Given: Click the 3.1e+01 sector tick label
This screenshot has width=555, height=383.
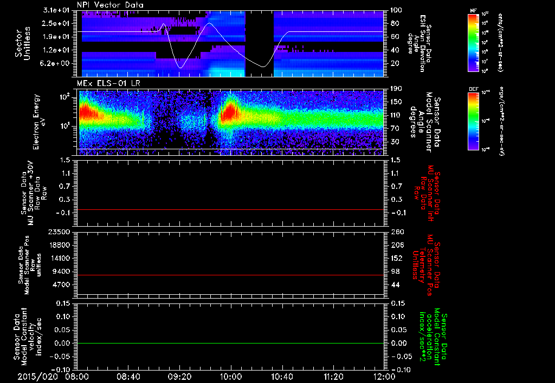Looking at the screenshot, I should click(56, 10).
